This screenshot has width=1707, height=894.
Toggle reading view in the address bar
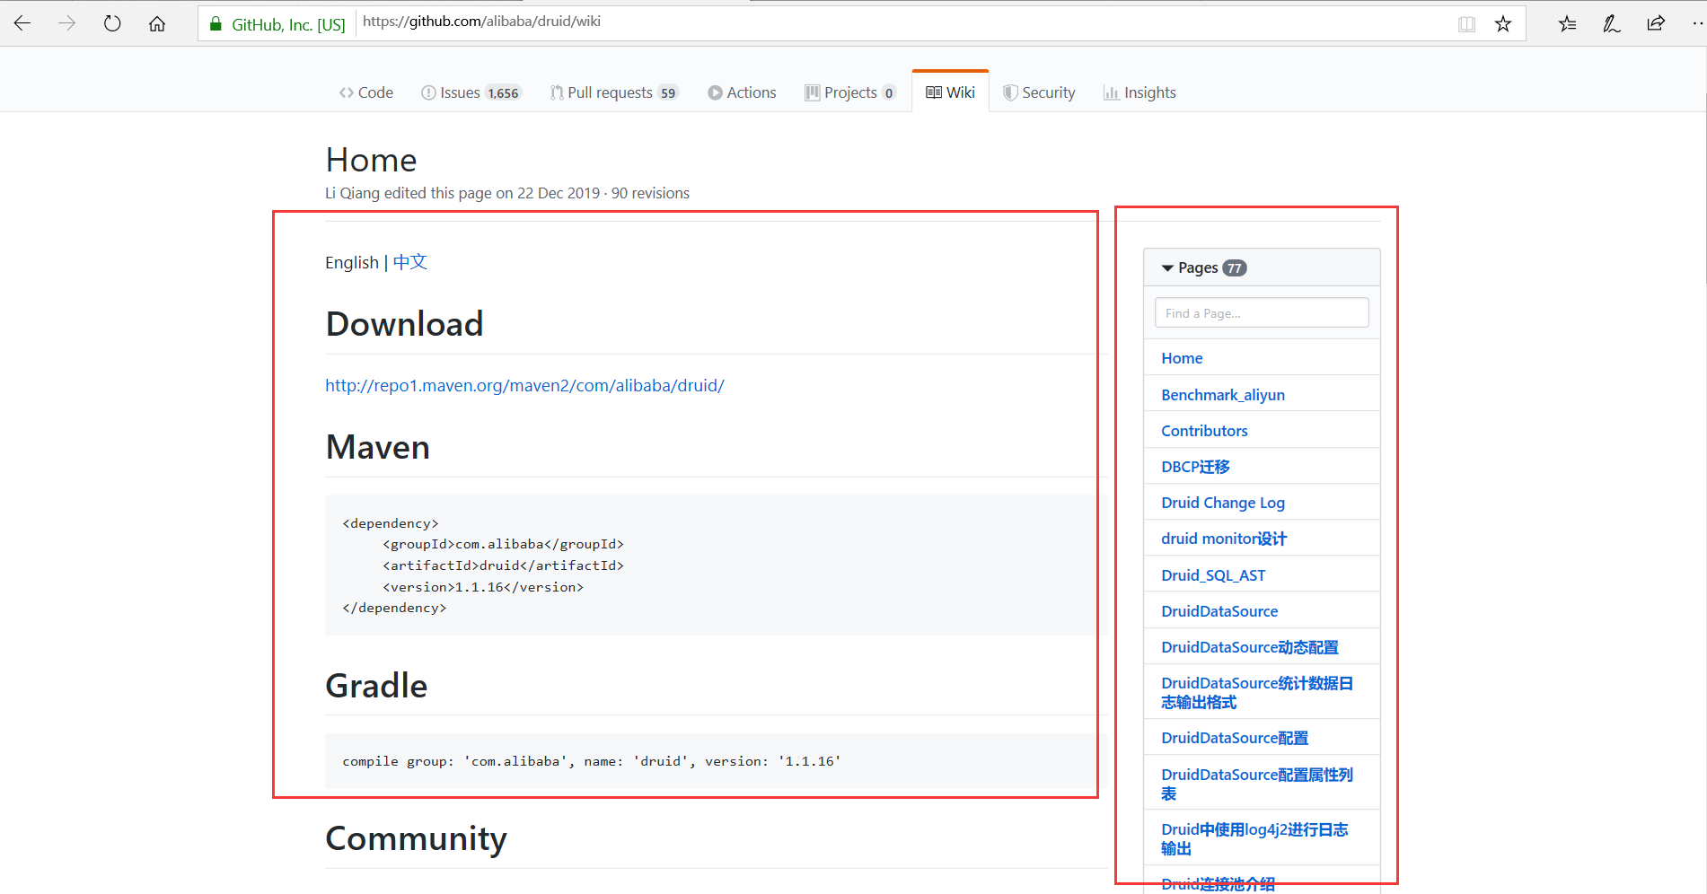click(x=1466, y=23)
